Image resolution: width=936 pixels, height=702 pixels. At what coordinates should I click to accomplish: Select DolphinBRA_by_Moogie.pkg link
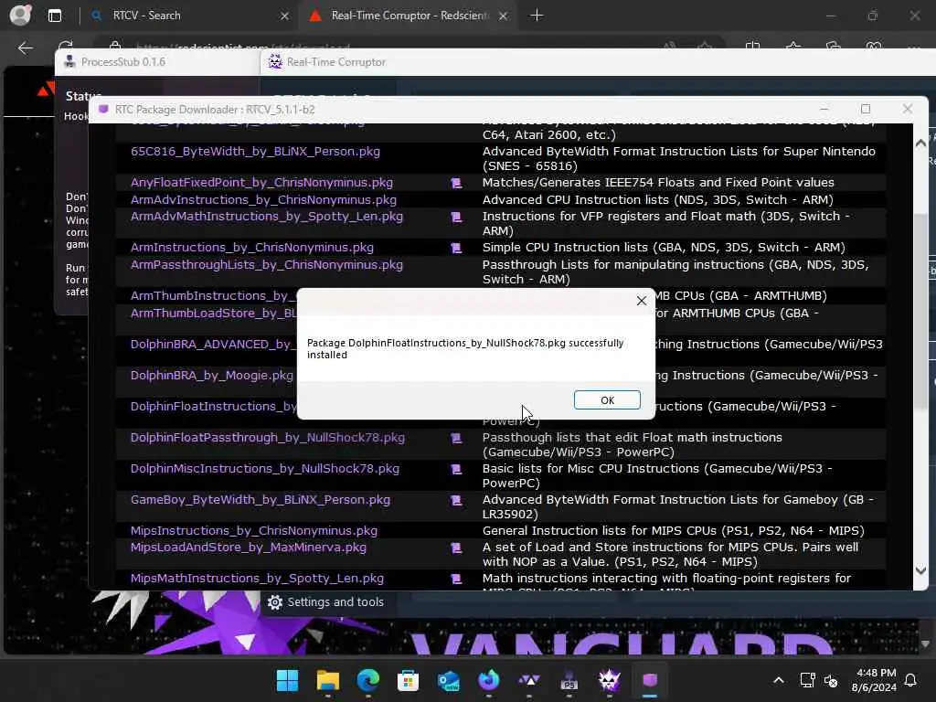click(x=212, y=376)
